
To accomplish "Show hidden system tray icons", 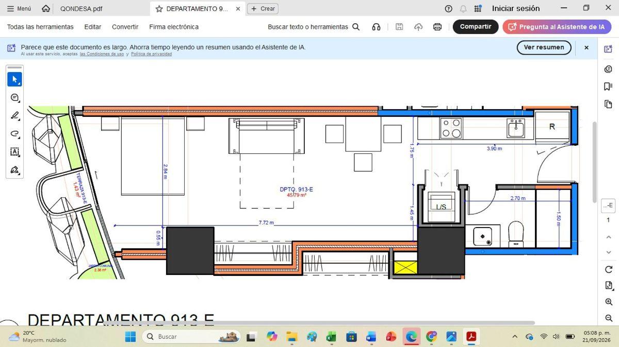I will tap(514, 337).
